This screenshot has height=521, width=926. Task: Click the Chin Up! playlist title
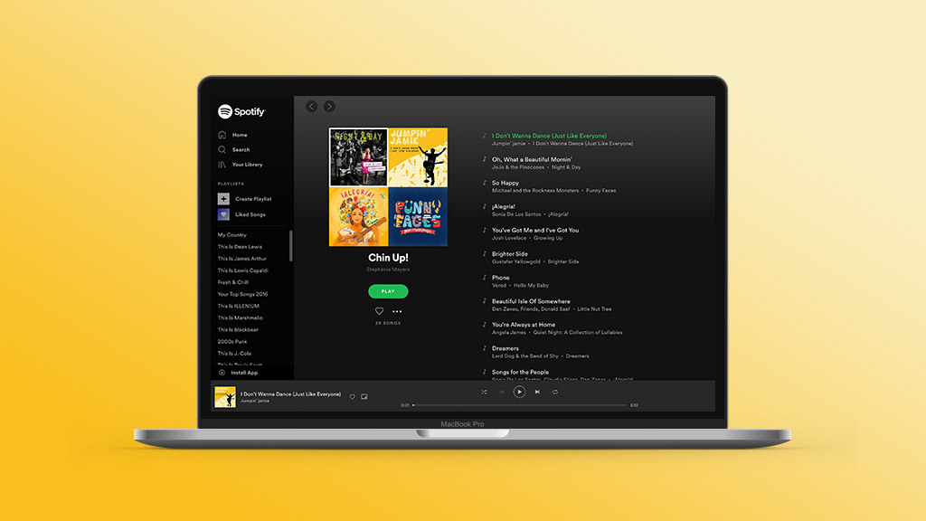coord(388,258)
